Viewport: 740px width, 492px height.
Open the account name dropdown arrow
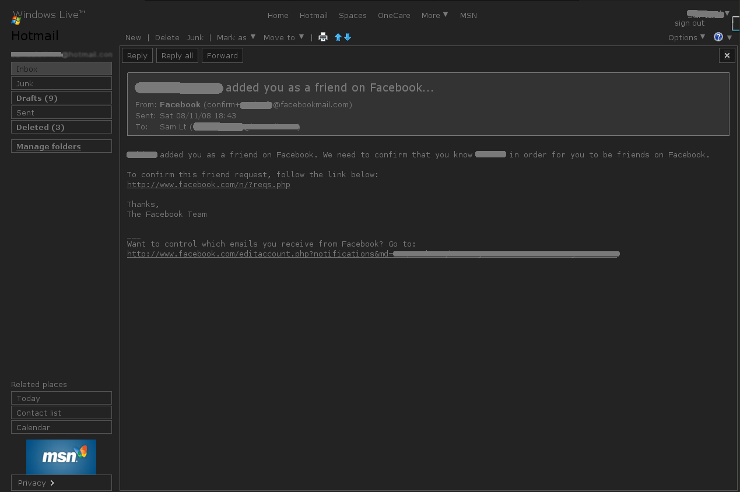coord(727,13)
